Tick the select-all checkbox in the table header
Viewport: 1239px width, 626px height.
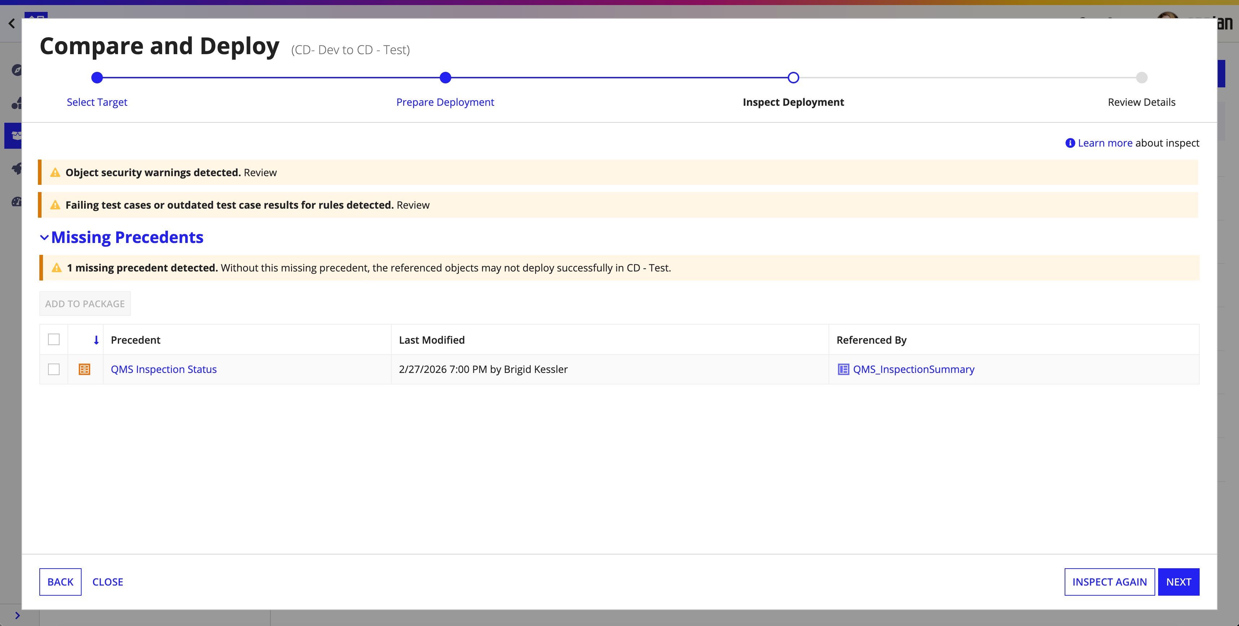coord(54,339)
